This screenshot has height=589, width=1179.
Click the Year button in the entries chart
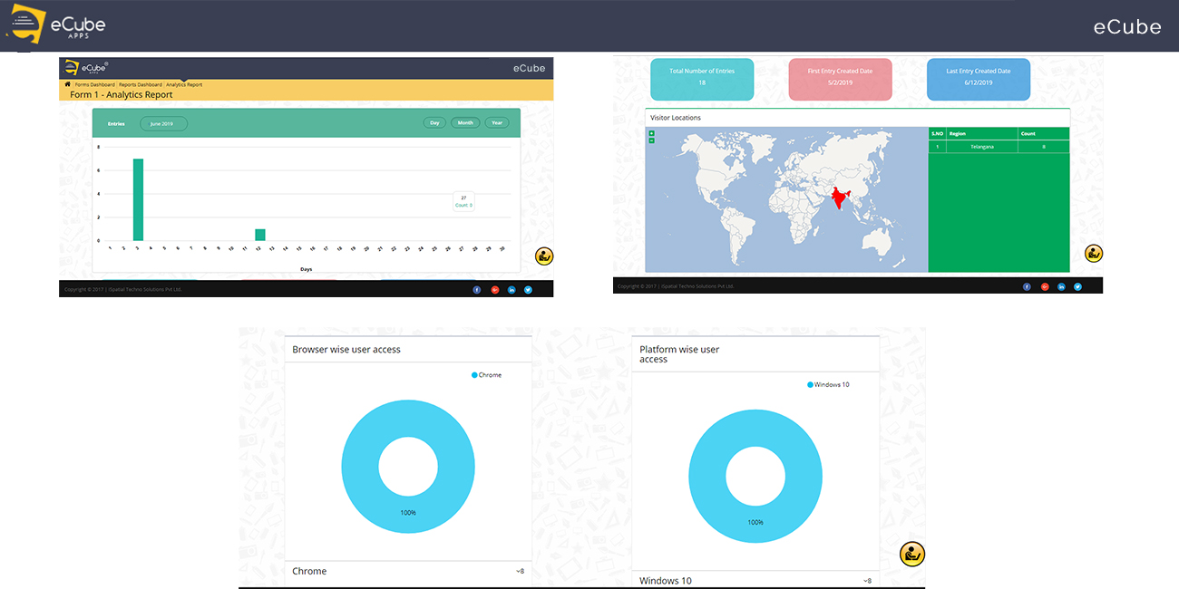point(497,122)
